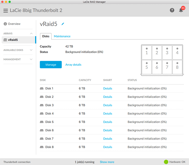Select bay 1 in the enclosure diagram

click(x=147, y=52)
